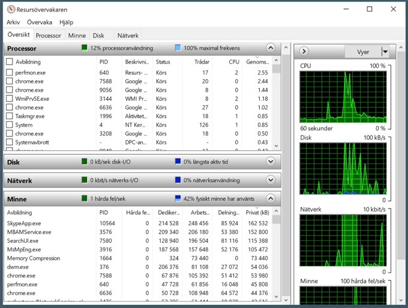
Task: Open the Vyer dropdown arrow
Action: [x=385, y=52]
